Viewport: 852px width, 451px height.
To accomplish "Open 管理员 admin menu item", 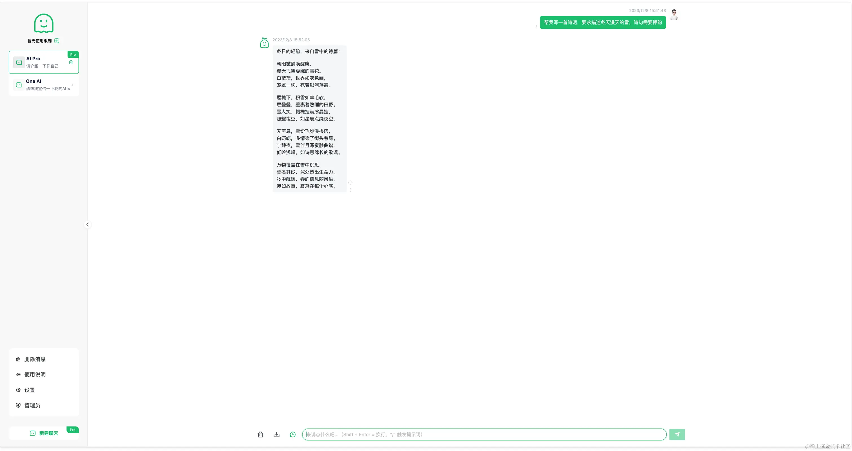I will (x=32, y=405).
